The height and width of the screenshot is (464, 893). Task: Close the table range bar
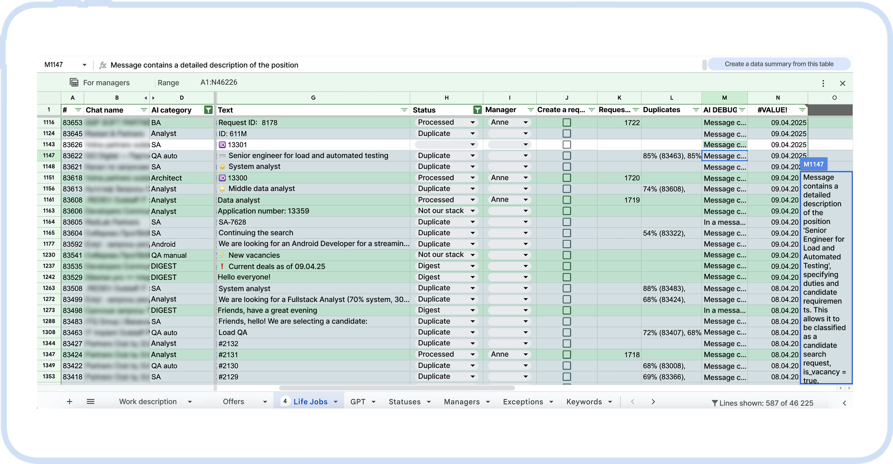[x=843, y=83]
